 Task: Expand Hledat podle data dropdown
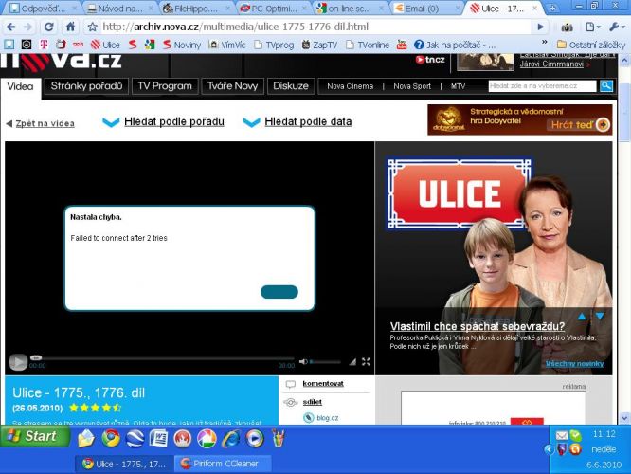pyautogui.click(x=308, y=121)
